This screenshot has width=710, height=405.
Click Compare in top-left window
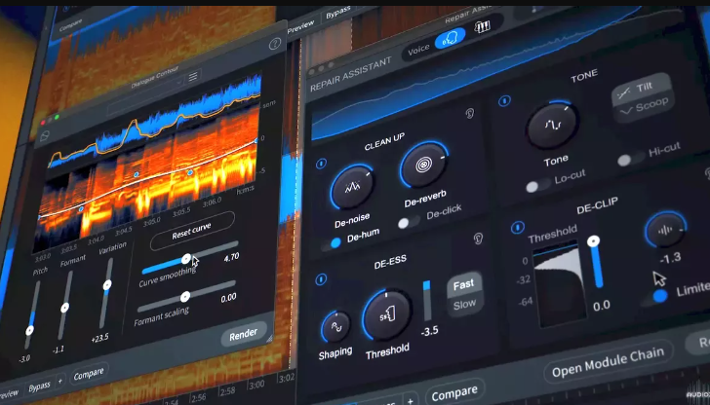click(70, 25)
